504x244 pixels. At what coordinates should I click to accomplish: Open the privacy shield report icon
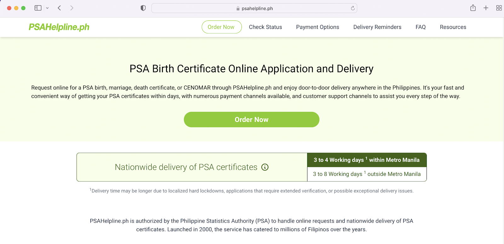[143, 8]
